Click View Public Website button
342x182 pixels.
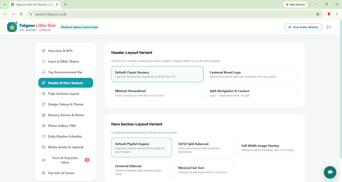303,27
